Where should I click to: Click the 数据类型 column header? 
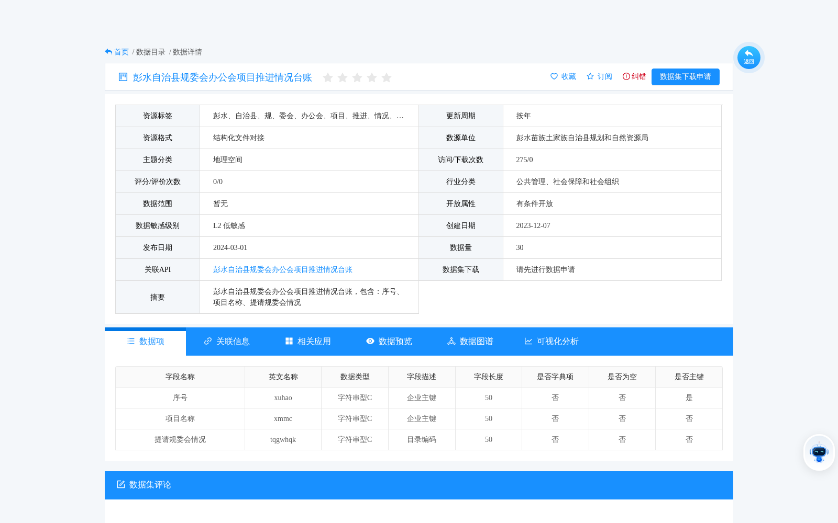(355, 377)
